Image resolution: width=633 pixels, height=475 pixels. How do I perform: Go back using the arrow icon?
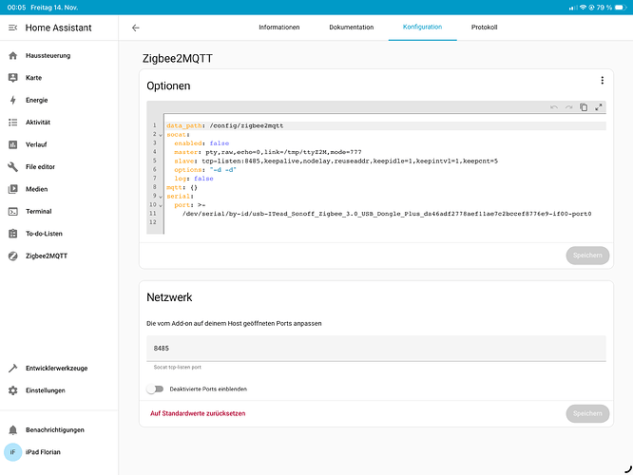point(136,28)
